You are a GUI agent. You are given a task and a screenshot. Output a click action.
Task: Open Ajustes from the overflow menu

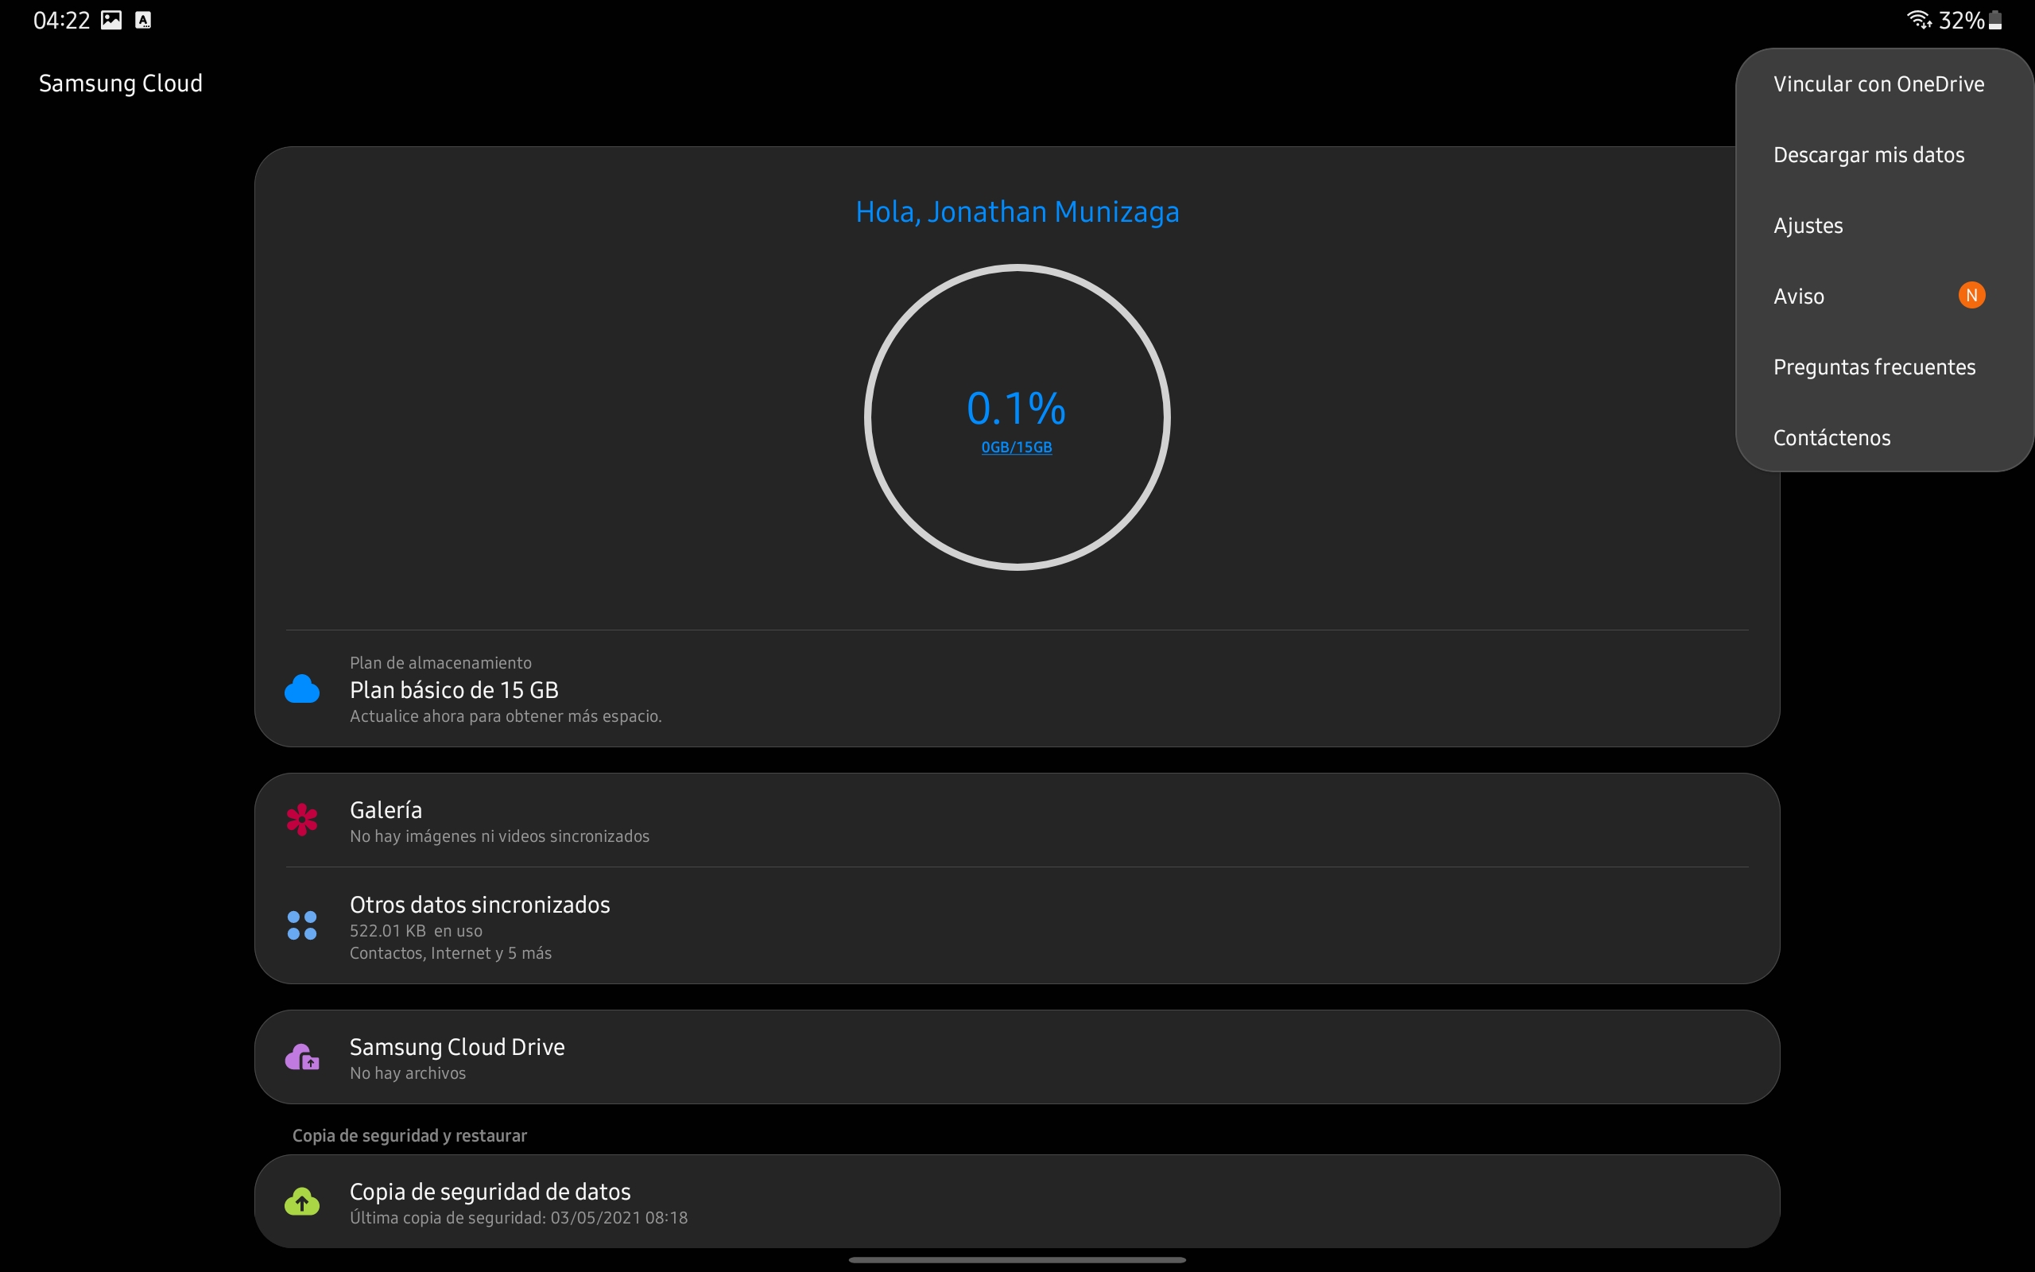point(1884,226)
